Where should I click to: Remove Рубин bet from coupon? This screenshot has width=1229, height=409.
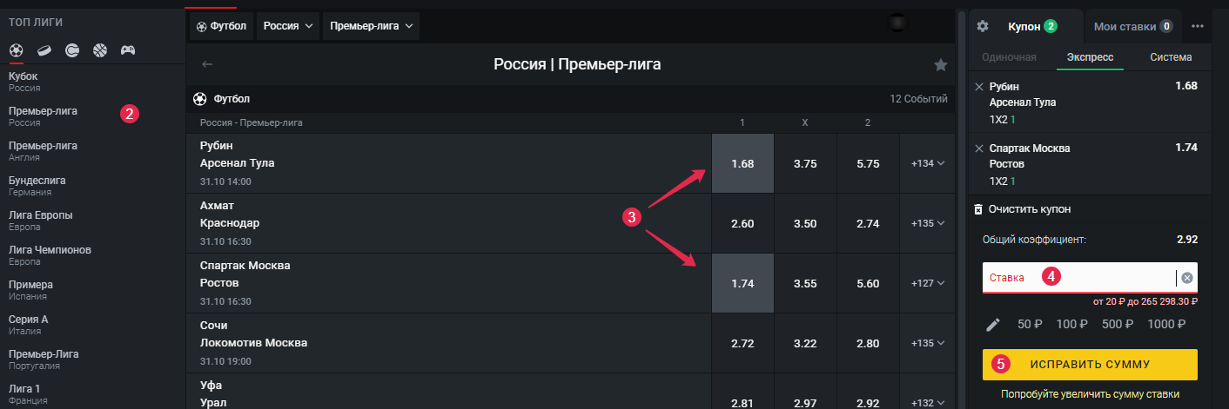979,87
